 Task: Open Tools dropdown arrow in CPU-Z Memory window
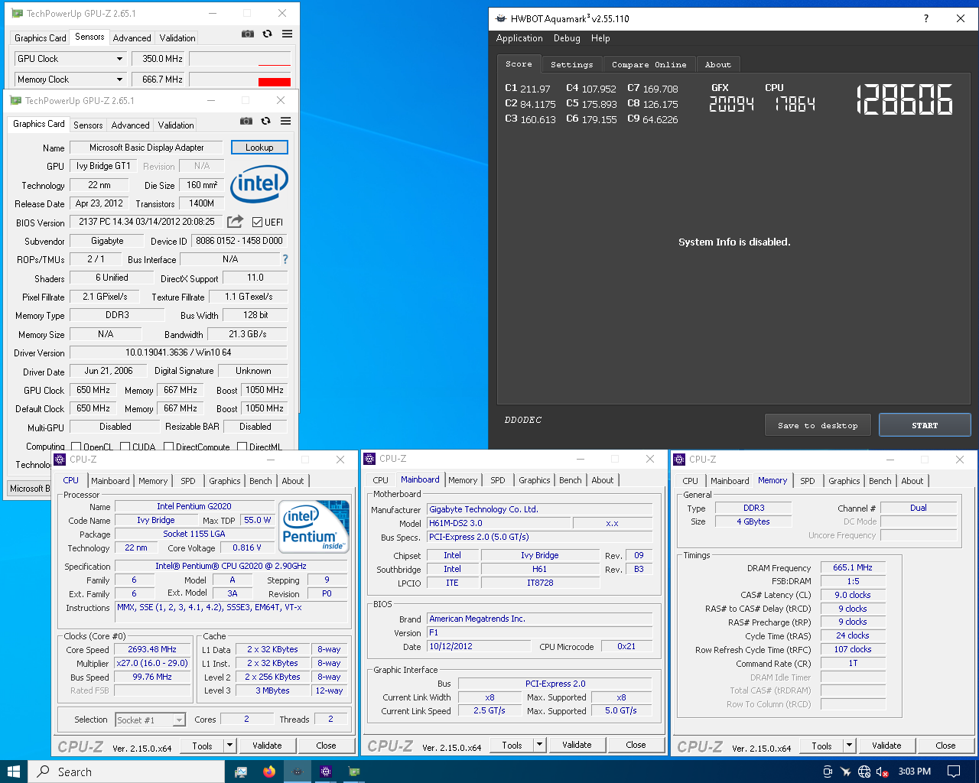849,746
